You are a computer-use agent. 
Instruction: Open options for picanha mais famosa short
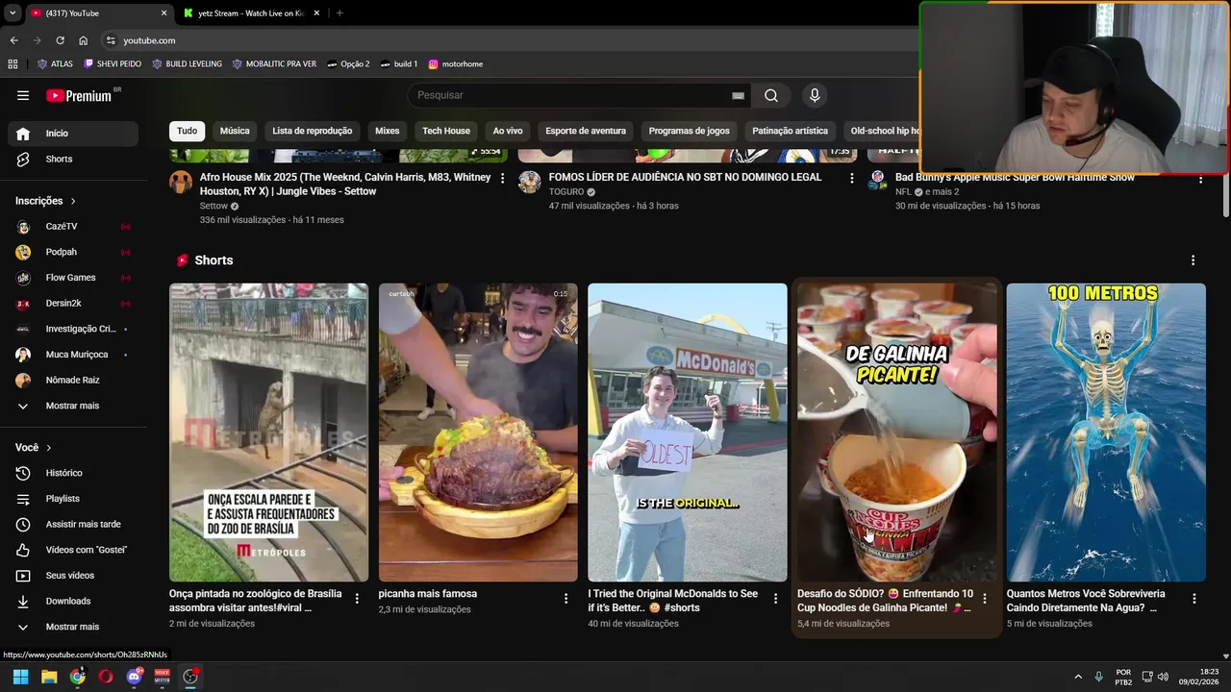point(565,598)
